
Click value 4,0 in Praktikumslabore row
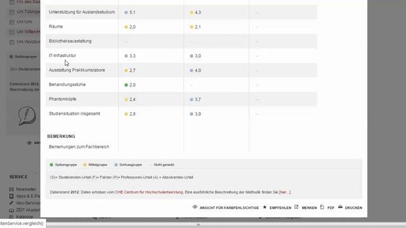point(198,70)
